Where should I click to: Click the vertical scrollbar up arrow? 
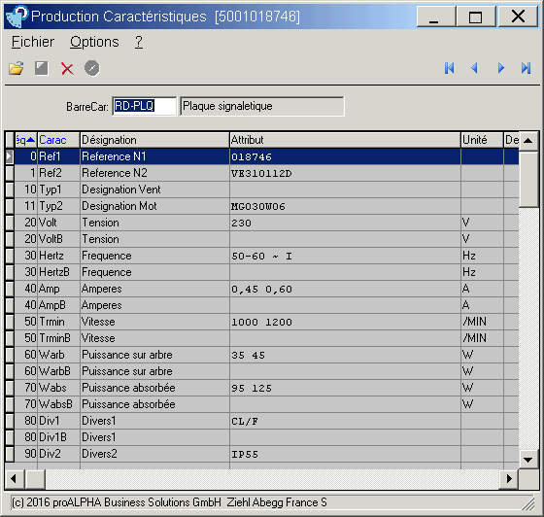point(528,141)
